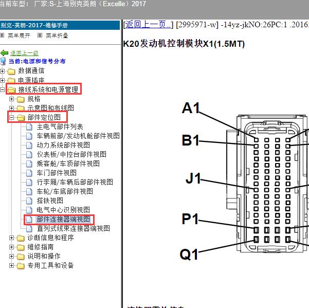Open 直列式线束连接器端视图 page
Viewport: 309px width, 308px height.
point(74,229)
